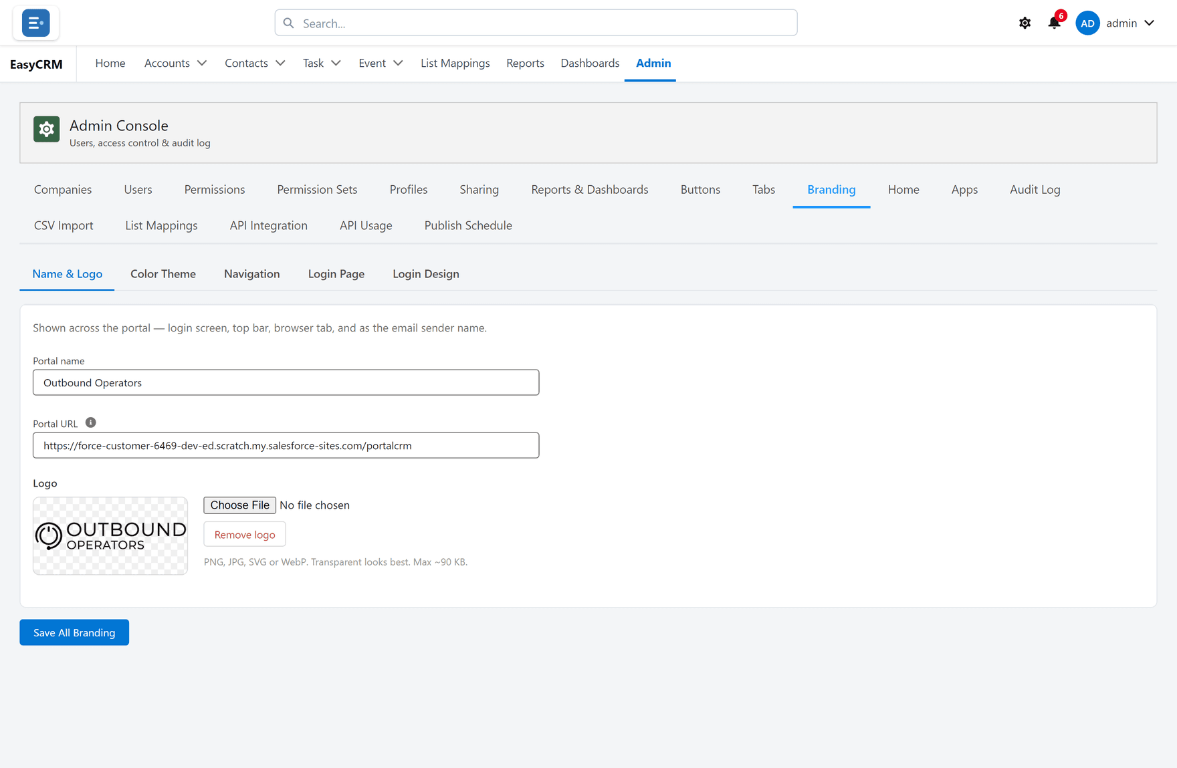Viewport: 1177px width, 768px height.
Task: Expand the admin user menu chevron
Action: pos(1149,23)
